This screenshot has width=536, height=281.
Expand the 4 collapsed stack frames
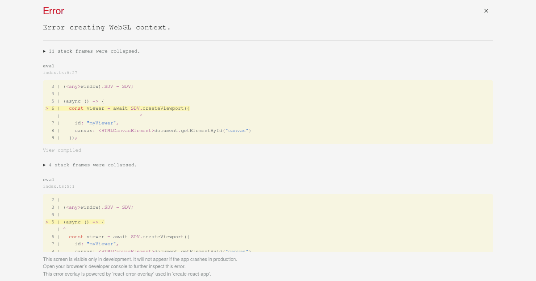pyautogui.click(x=90, y=165)
